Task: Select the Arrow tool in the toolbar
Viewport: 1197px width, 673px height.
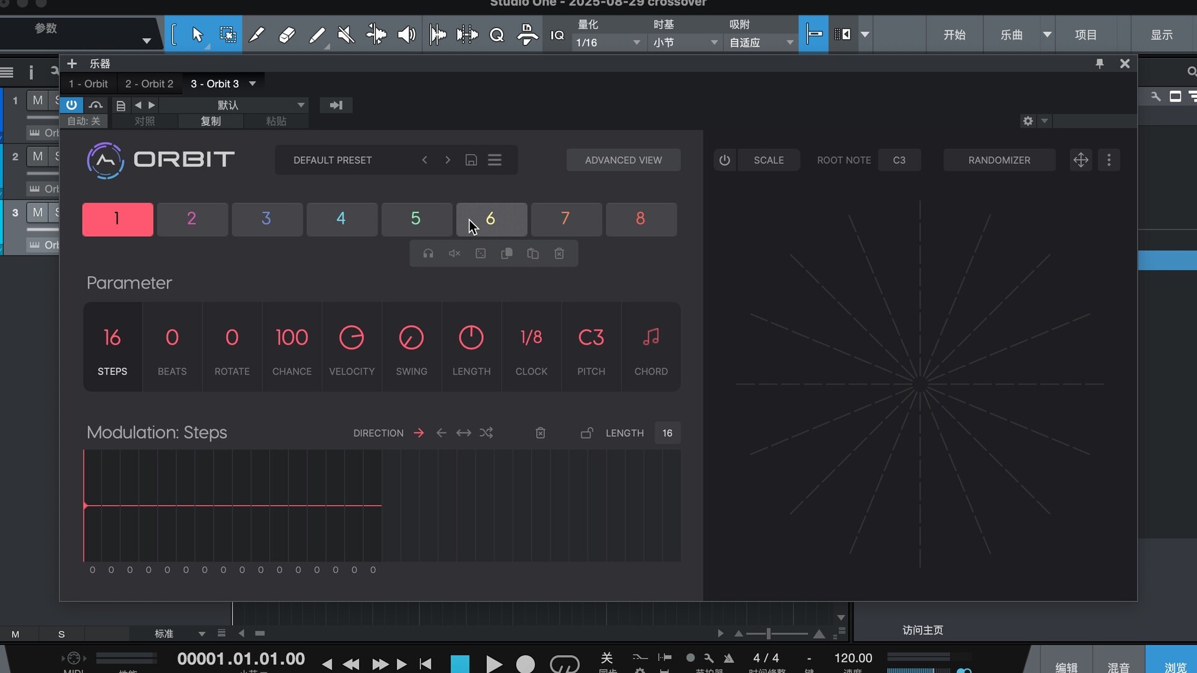Action: pos(198,35)
